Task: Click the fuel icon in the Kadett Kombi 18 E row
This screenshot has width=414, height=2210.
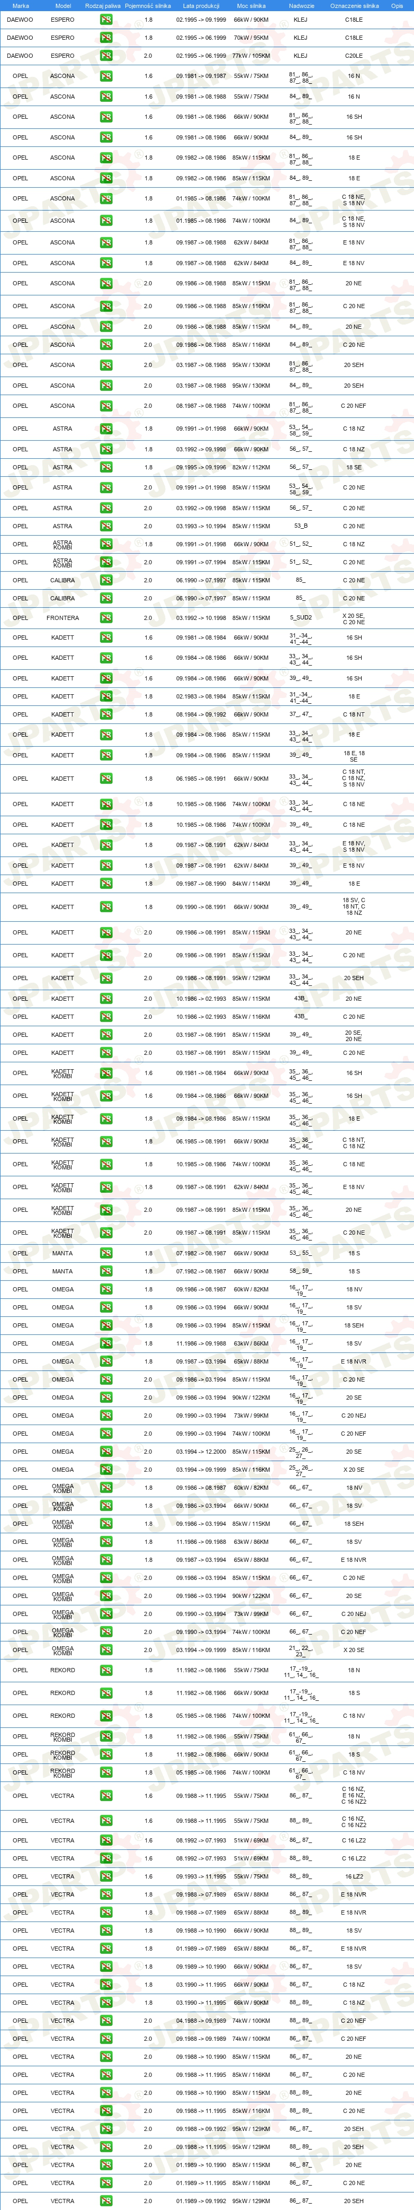Action: (x=105, y=1119)
